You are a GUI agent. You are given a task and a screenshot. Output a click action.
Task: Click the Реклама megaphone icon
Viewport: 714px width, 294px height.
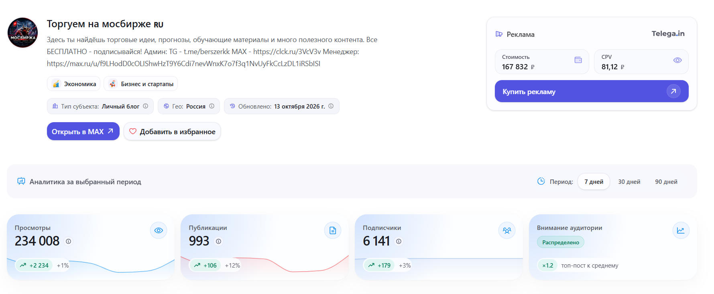499,34
